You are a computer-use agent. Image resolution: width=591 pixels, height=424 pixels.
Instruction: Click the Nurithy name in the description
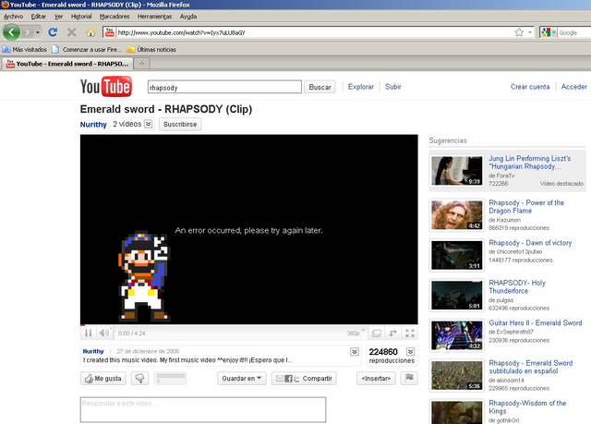93,351
